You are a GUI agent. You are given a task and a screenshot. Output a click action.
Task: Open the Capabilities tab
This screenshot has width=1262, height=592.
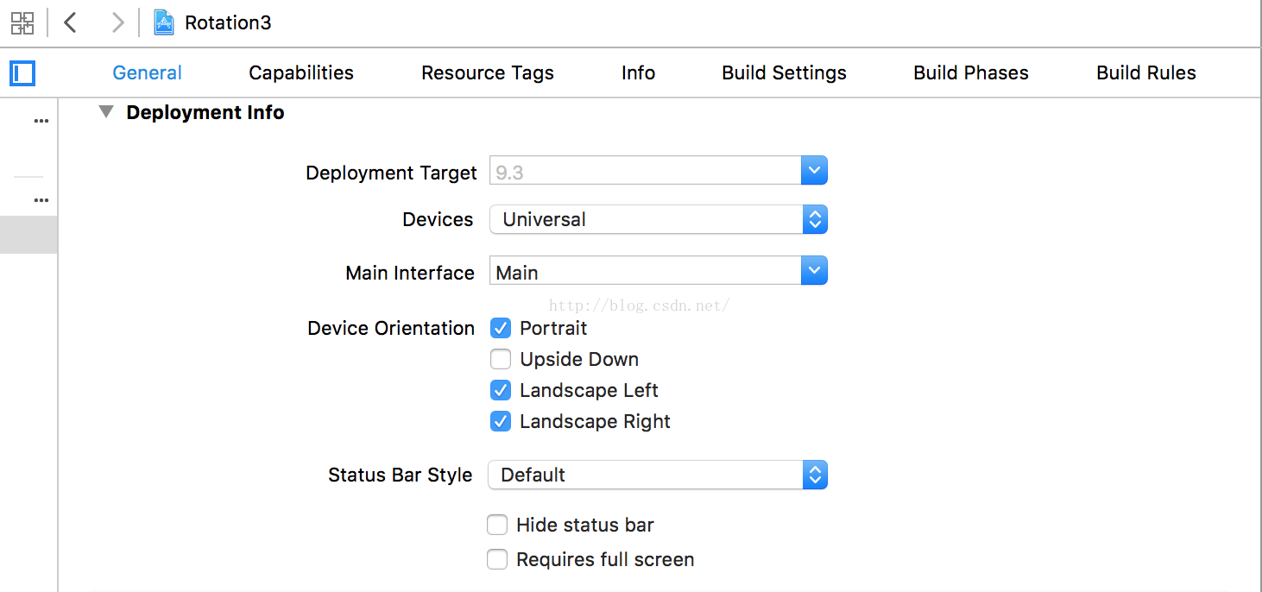301,73
